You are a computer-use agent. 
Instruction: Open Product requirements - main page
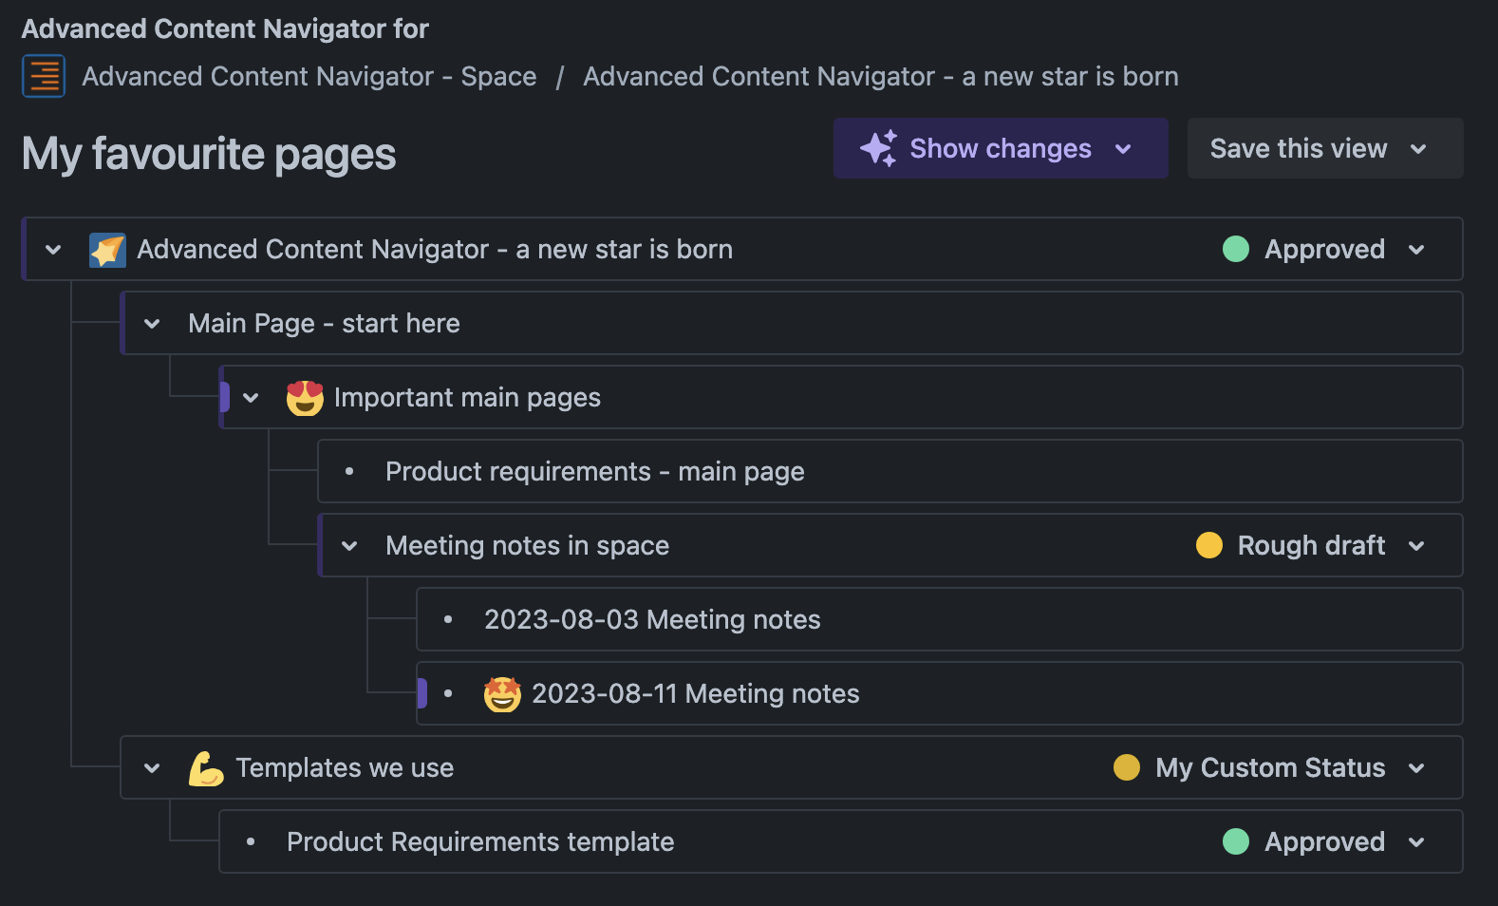tap(594, 472)
